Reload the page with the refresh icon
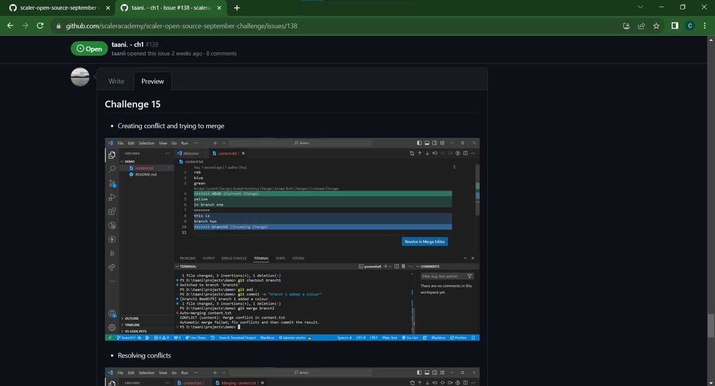This screenshot has width=715, height=386. (x=41, y=26)
